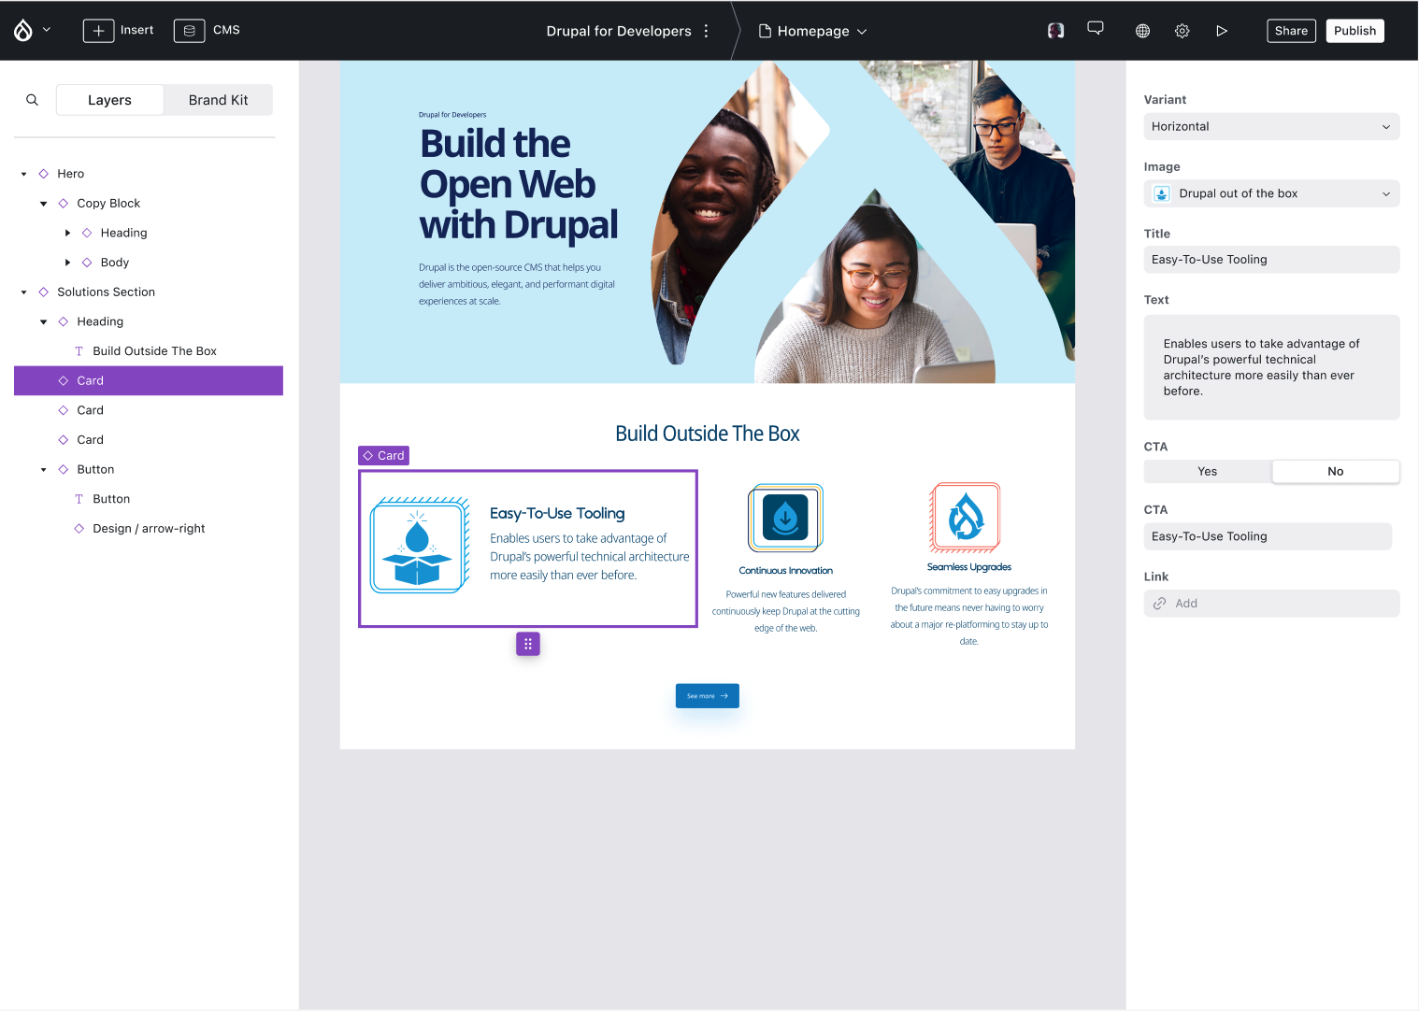Click the search icon in Layers panel

(x=33, y=100)
